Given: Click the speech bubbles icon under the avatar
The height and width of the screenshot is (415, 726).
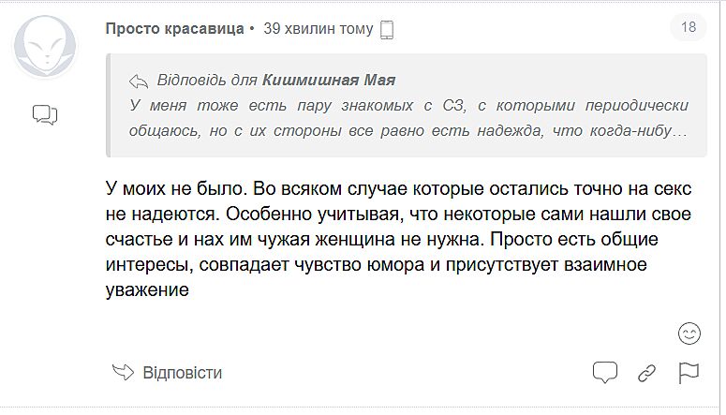Looking at the screenshot, I should (x=45, y=114).
